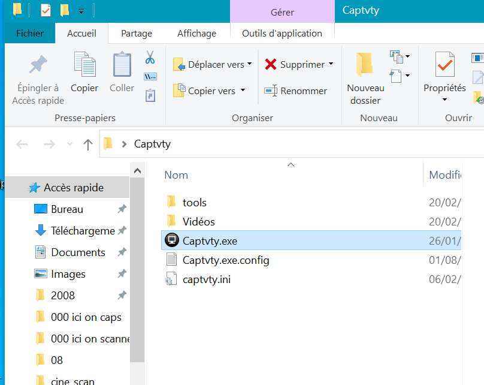Toggle the pin next to Bureau

[x=122, y=209]
